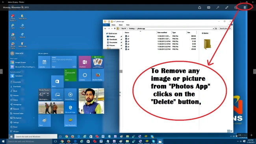Open the Paint tile in pictured Start menu

click(x=45, y=120)
